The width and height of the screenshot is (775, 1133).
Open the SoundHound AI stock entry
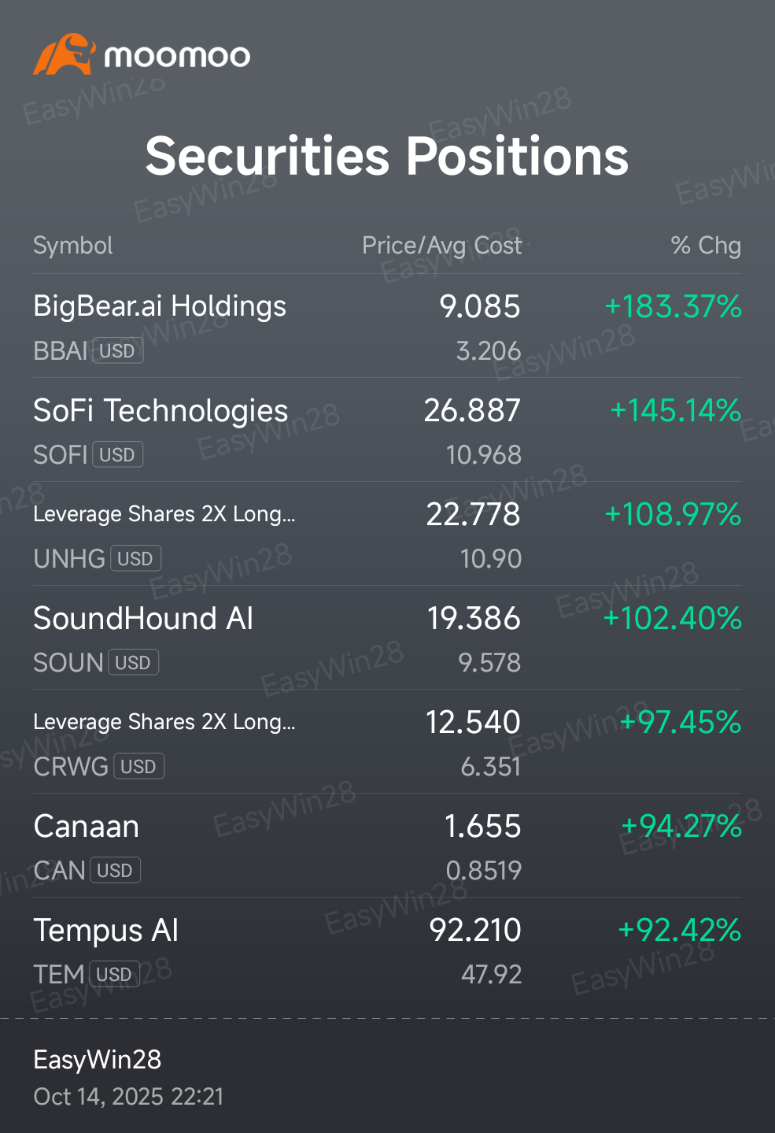coord(387,638)
